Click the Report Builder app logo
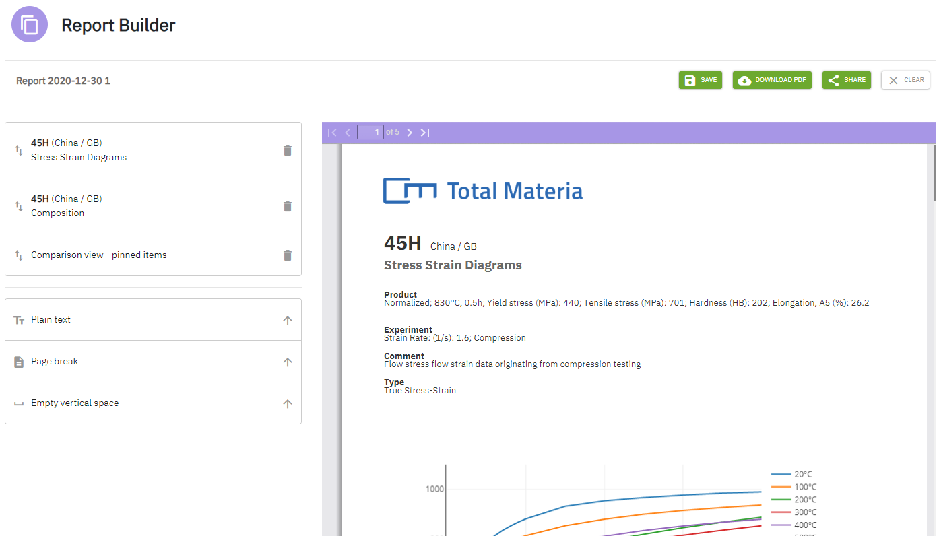The width and height of the screenshot is (939, 536). [29, 24]
